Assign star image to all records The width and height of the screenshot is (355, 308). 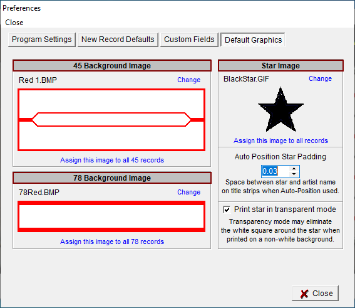tap(280, 141)
